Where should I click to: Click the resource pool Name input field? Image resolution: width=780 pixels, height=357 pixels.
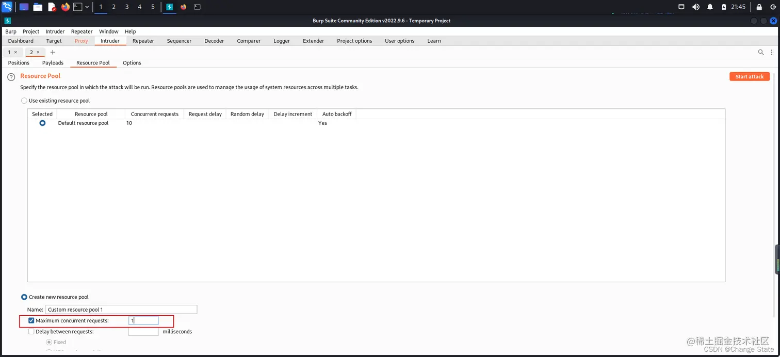(x=121, y=310)
